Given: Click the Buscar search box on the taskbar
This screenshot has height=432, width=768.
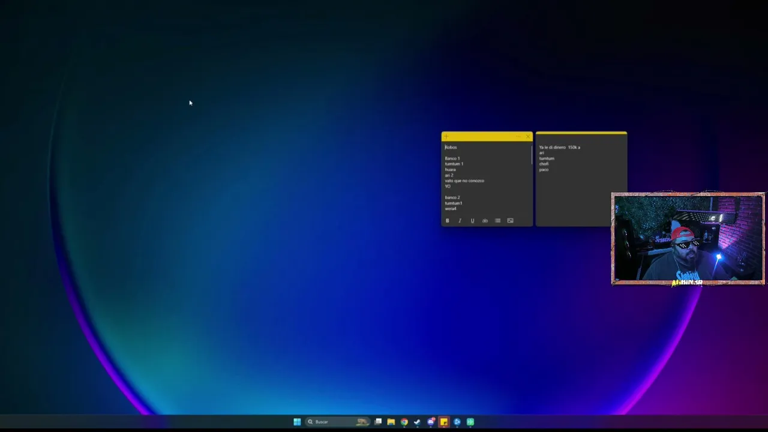Looking at the screenshot, I should tap(337, 422).
